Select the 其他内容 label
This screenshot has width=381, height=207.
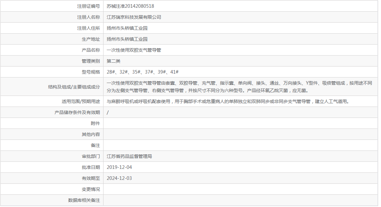(91, 134)
